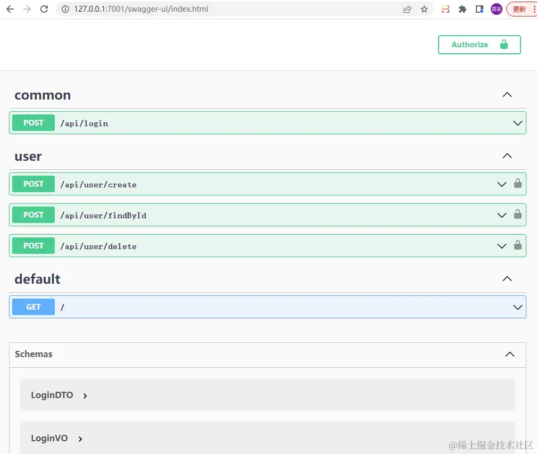The width and height of the screenshot is (537, 454).
Task: Expand the GET / operation chevron
Action: (x=517, y=307)
